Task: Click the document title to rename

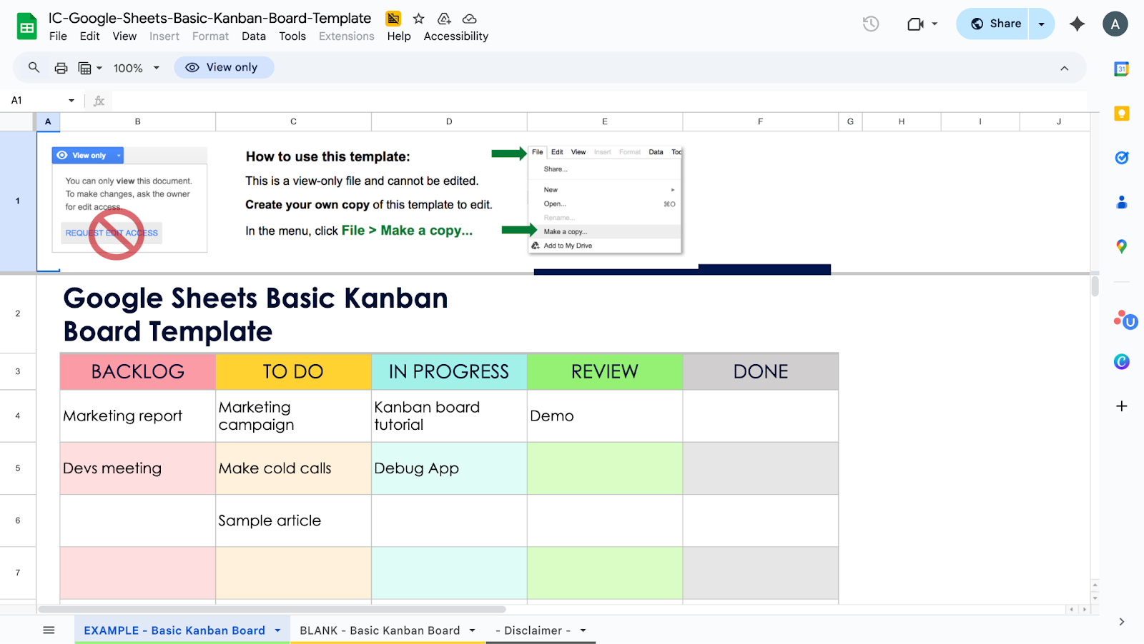Action: [x=210, y=19]
